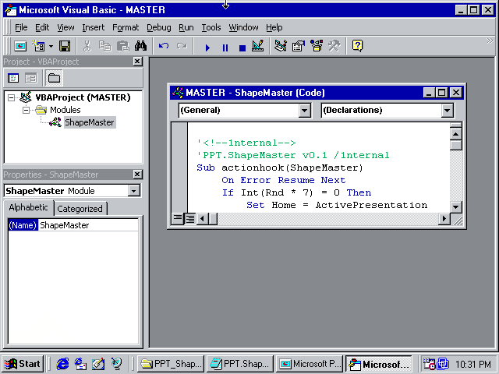
Task: Open the Format menu
Action: click(x=126, y=28)
